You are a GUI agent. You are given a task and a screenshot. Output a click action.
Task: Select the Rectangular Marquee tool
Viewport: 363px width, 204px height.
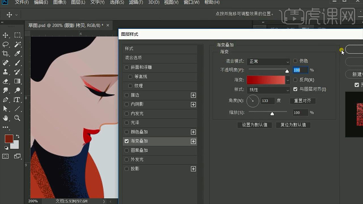pyautogui.click(x=17, y=35)
